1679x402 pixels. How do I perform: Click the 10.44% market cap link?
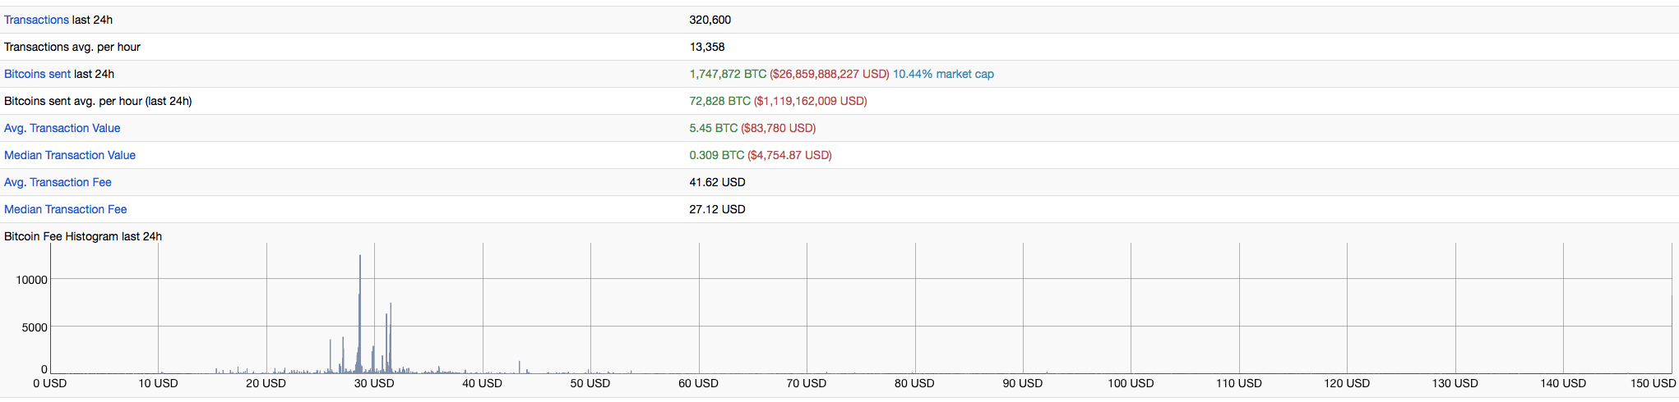tap(943, 74)
